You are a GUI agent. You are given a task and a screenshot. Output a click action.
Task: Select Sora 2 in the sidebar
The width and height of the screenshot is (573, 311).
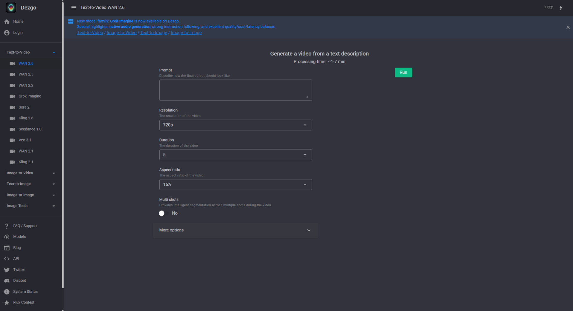pyautogui.click(x=24, y=107)
